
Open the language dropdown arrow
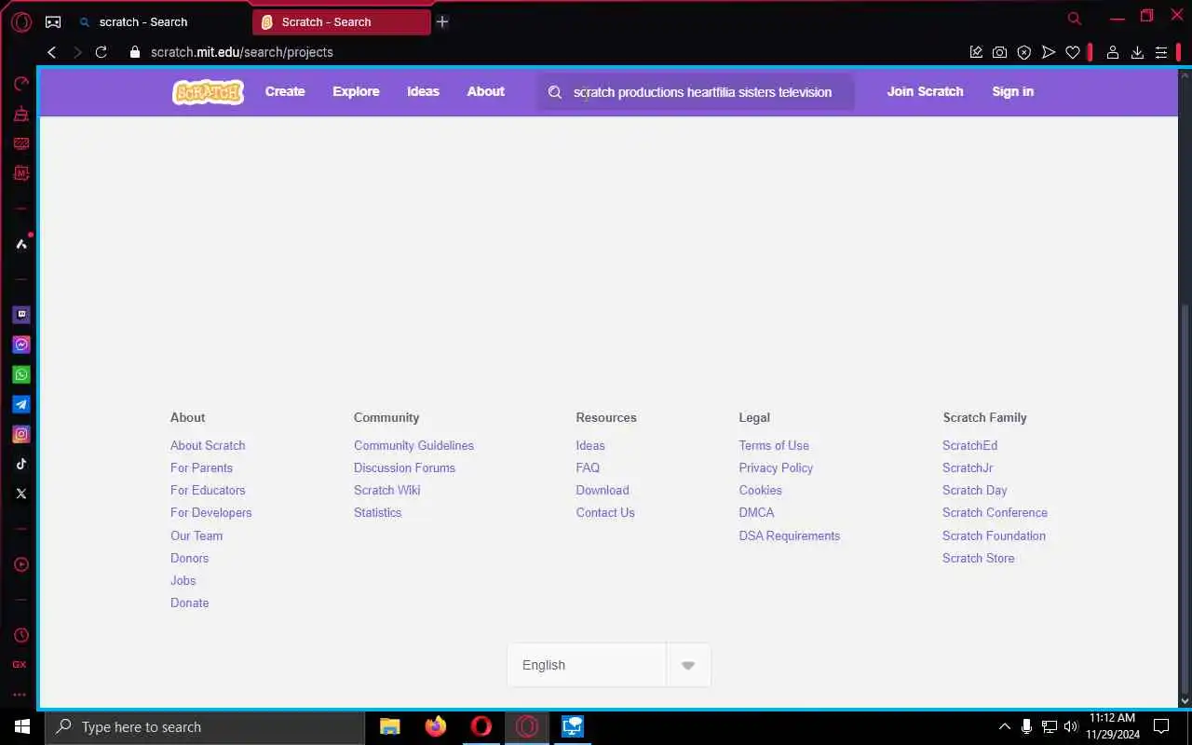pos(688,665)
